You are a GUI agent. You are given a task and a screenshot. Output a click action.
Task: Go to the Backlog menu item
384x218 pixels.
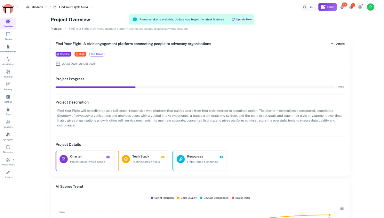tap(8, 86)
